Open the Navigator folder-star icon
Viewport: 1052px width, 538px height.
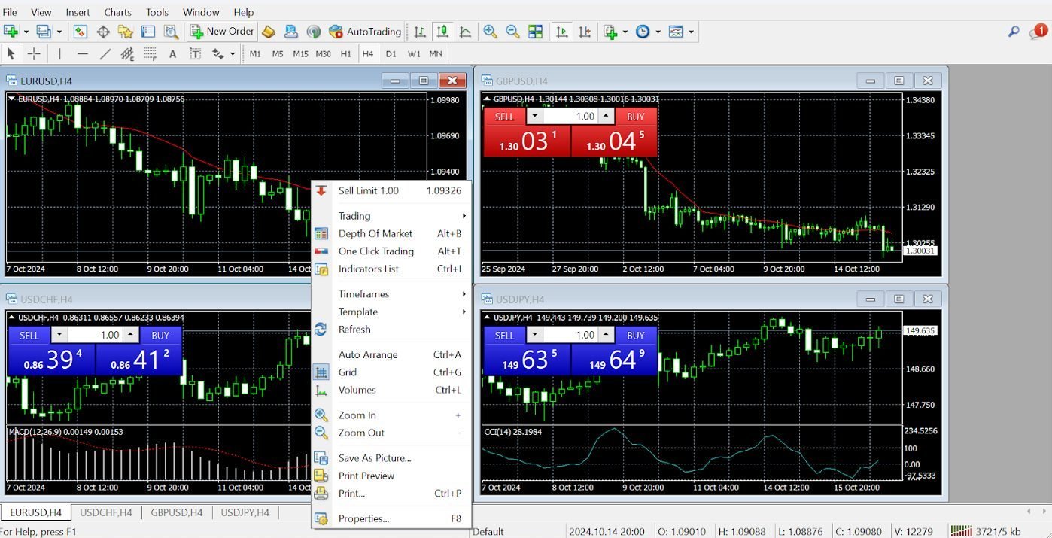pyautogui.click(x=126, y=32)
